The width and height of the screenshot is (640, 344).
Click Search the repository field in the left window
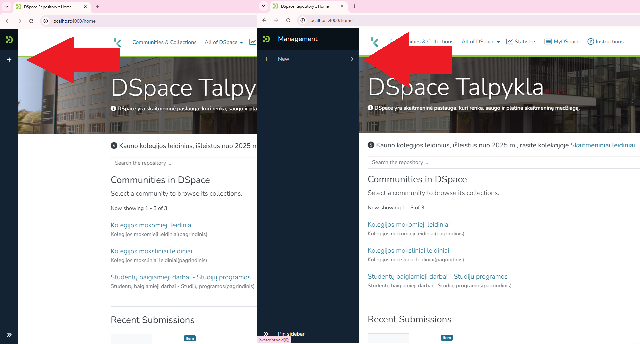point(184,163)
